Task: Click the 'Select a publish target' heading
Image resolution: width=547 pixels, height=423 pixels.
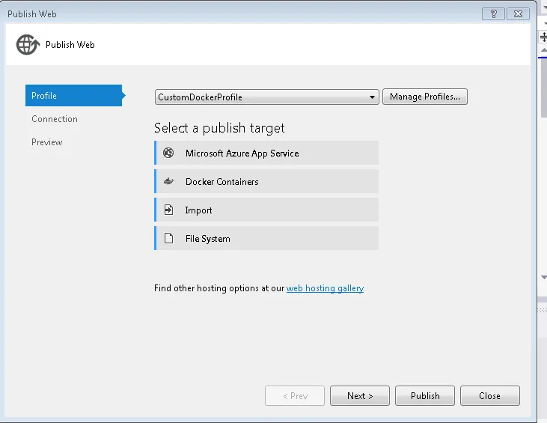Action: [219, 128]
